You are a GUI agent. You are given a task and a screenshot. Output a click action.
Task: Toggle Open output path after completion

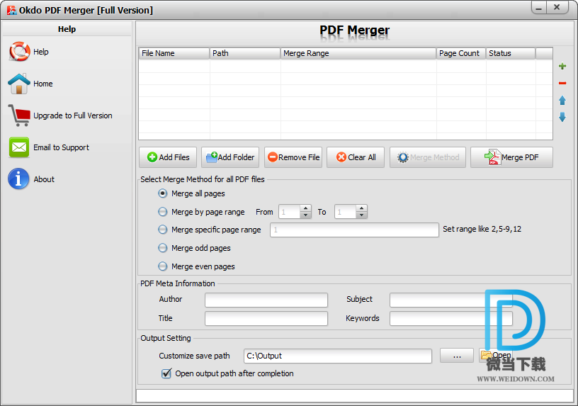tap(166, 373)
